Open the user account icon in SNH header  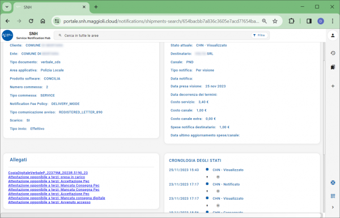tap(333, 35)
